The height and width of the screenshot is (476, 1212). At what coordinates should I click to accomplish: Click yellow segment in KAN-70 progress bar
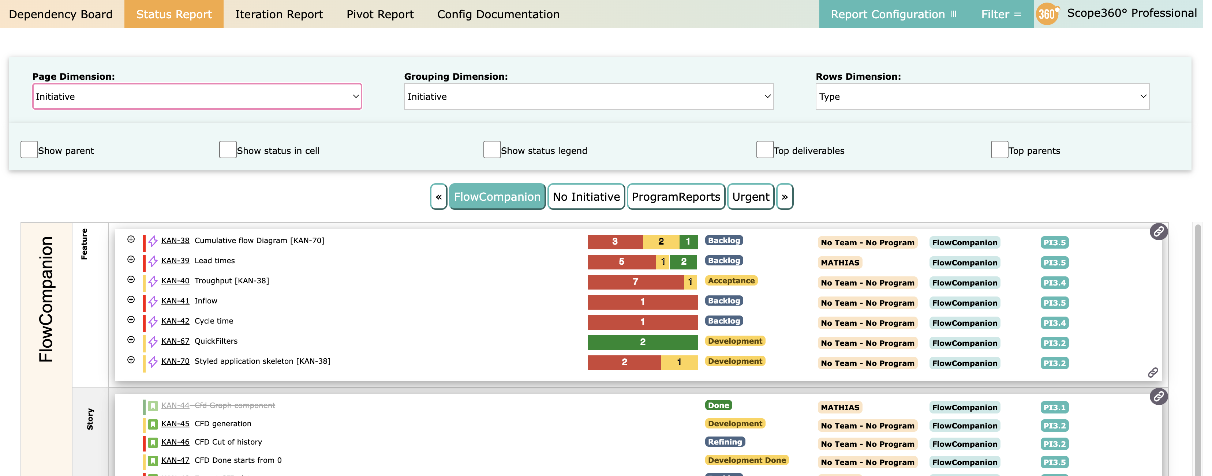coord(679,362)
